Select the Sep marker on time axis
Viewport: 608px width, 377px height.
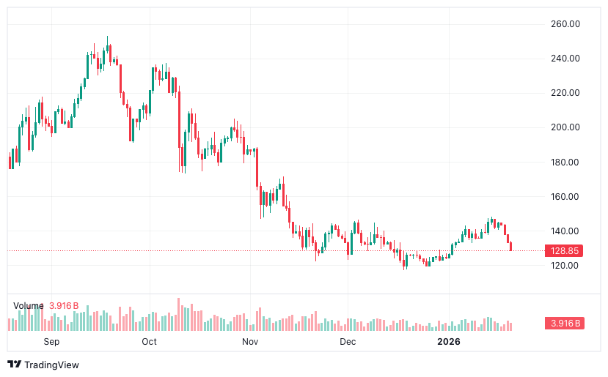[x=51, y=342]
